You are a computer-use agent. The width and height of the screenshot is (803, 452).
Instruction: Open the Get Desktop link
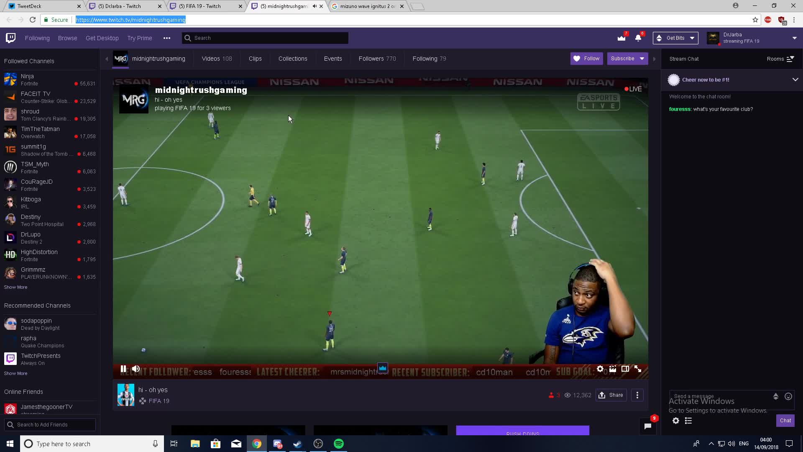102,38
